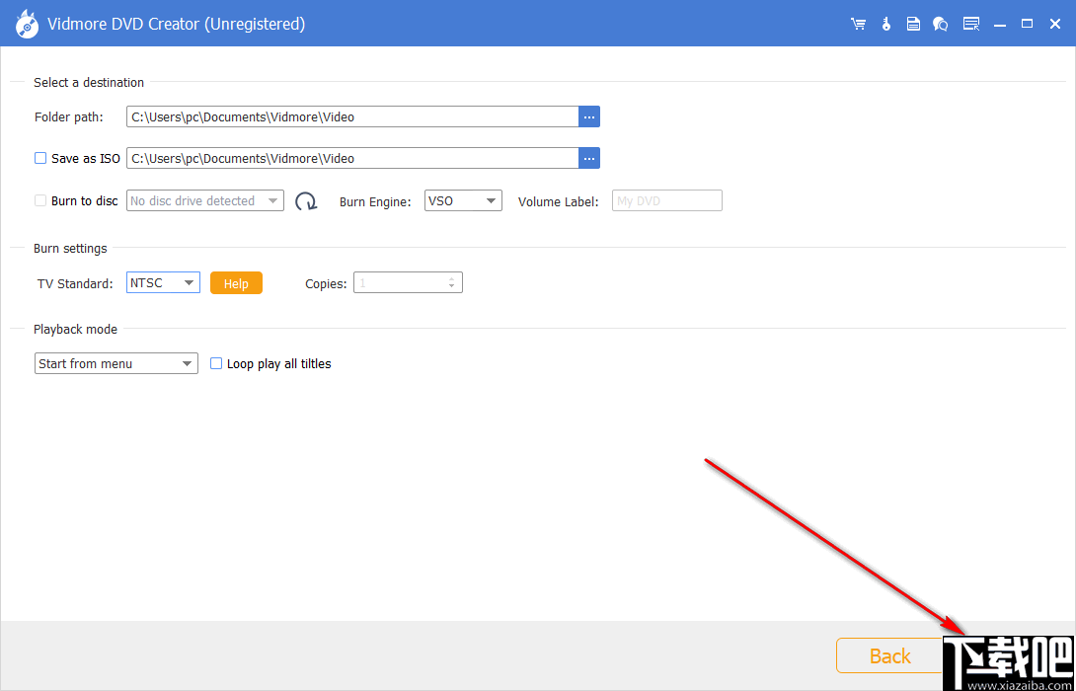Toggle the Burn to disc checkbox
Image resolution: width=1076 pixels, height=691 pixels.
[40, 200]
